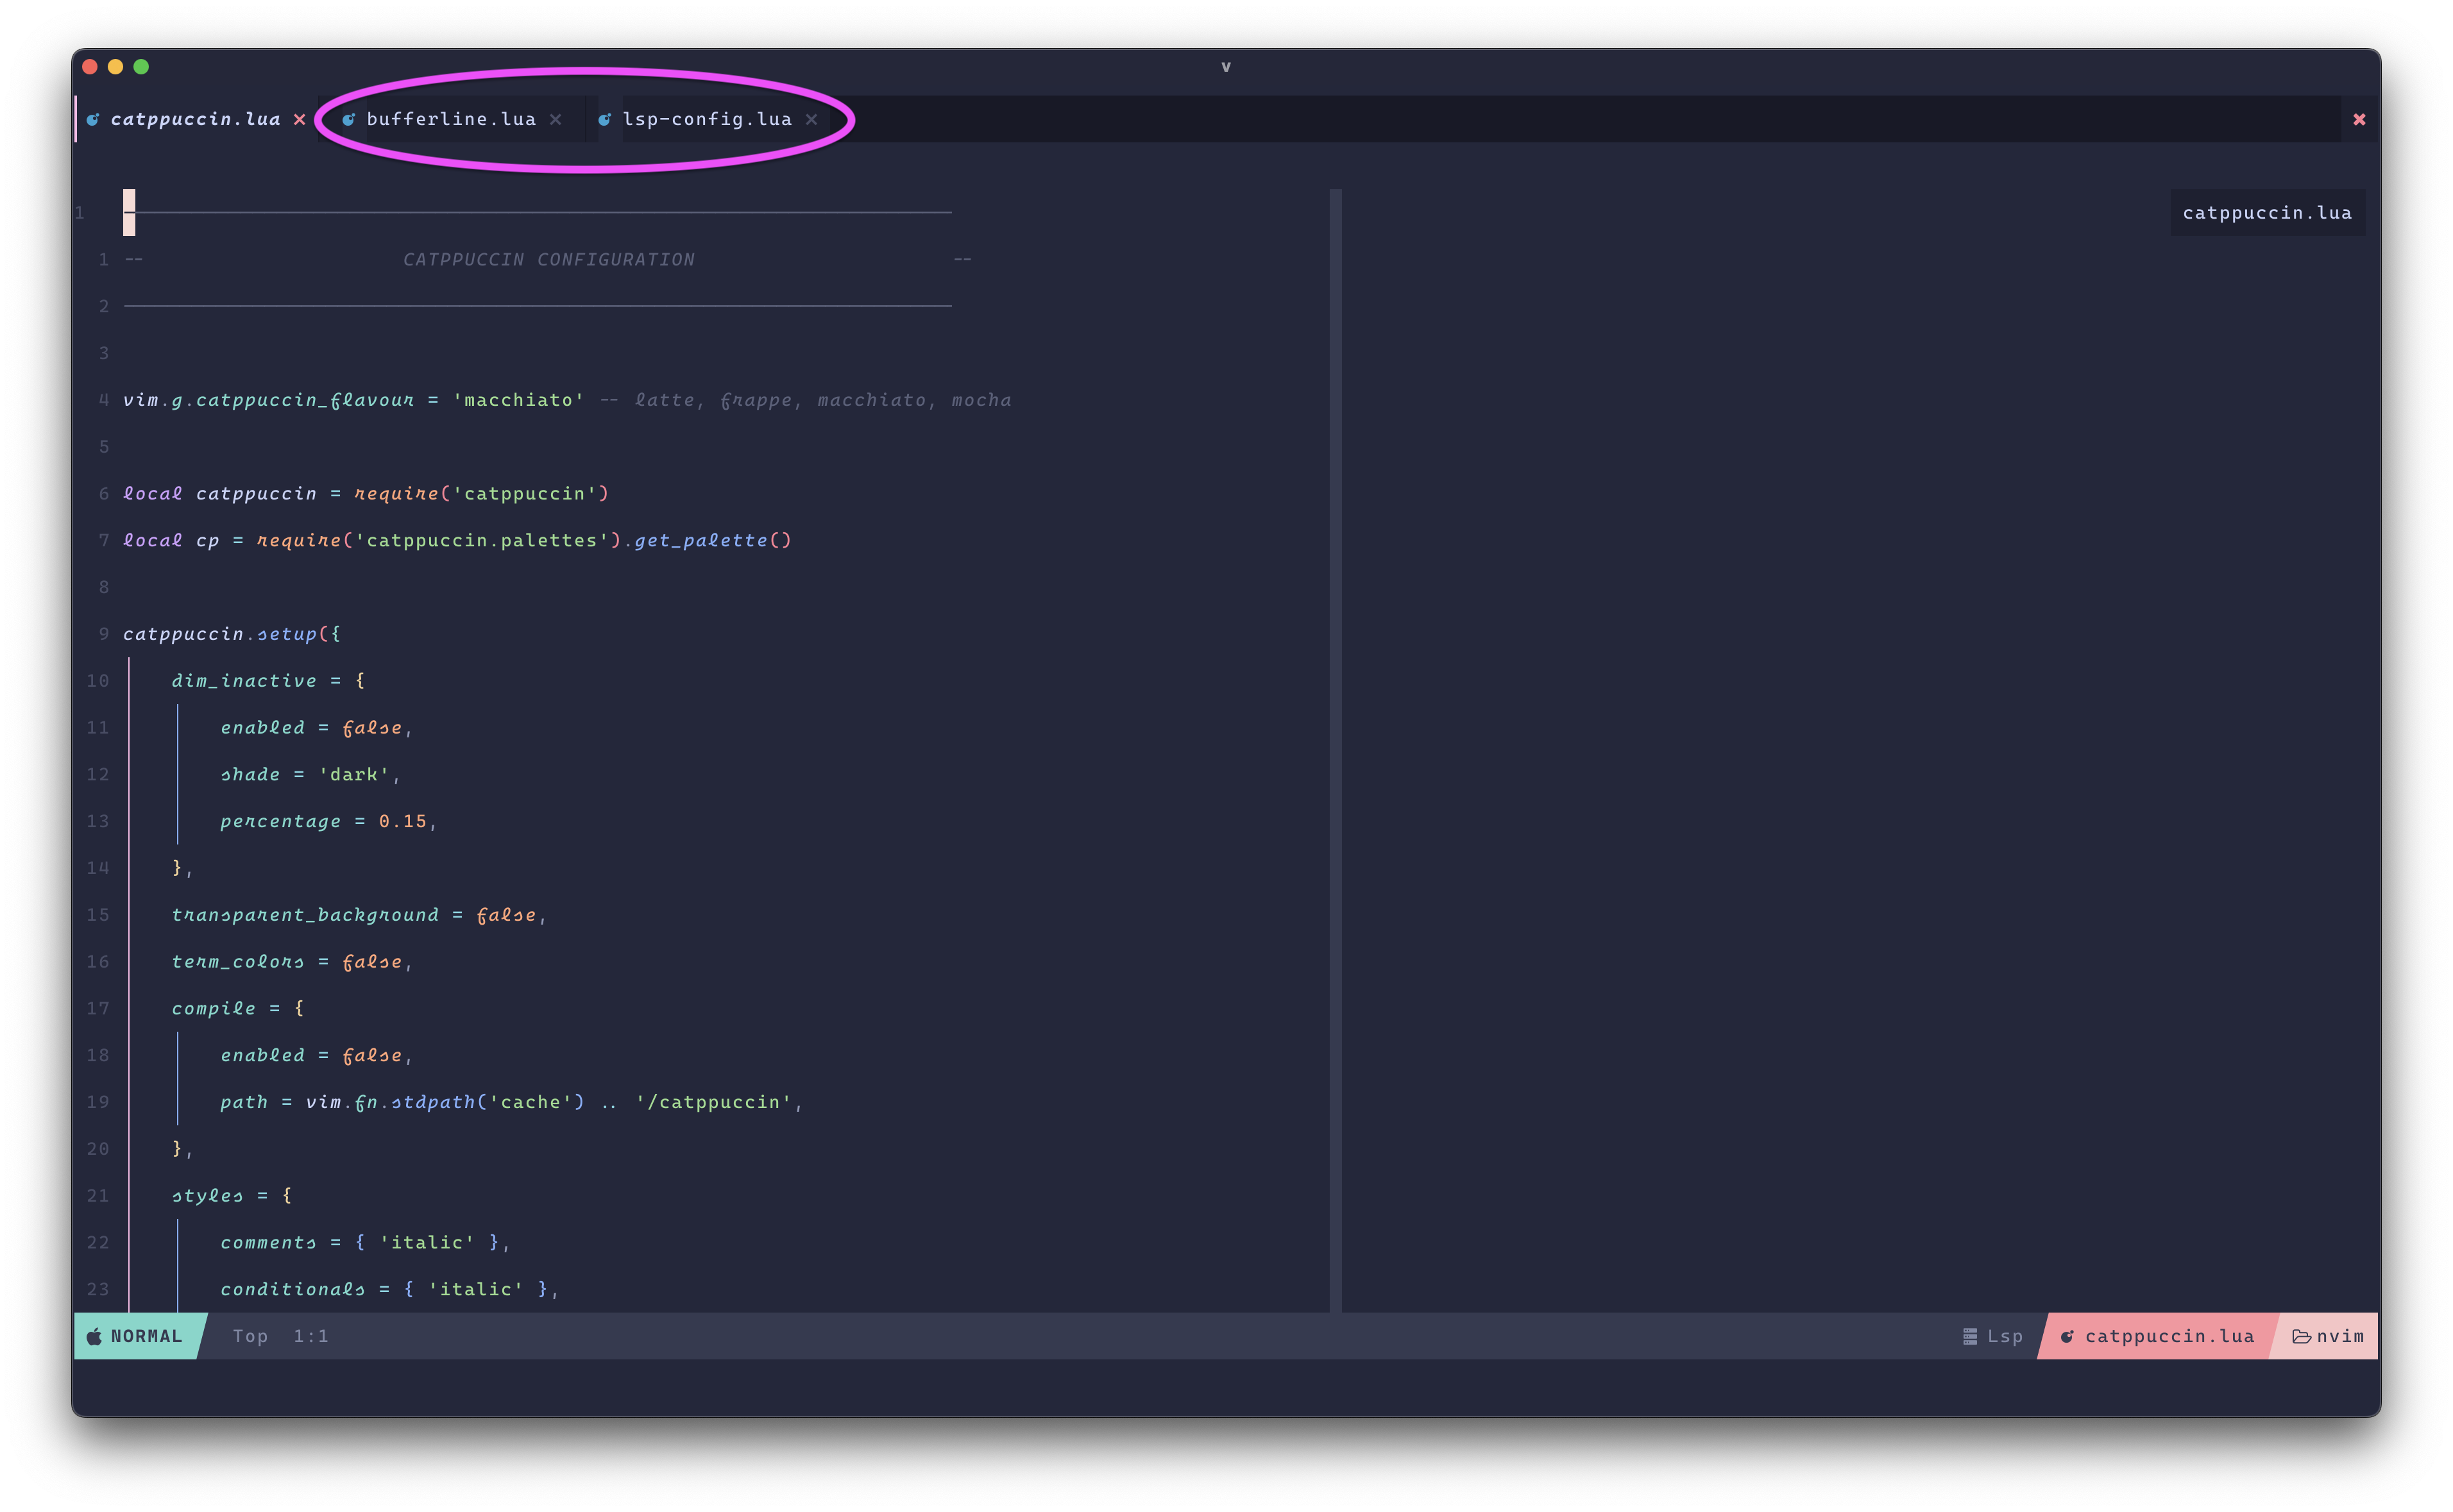The height and width of the screenshot is (1512, 2453).
Task: Click the Lua icon on the bufferline.lua tab
Action: [x=350, y=119]
